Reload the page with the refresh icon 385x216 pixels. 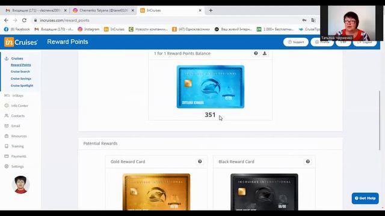point(24,20)
